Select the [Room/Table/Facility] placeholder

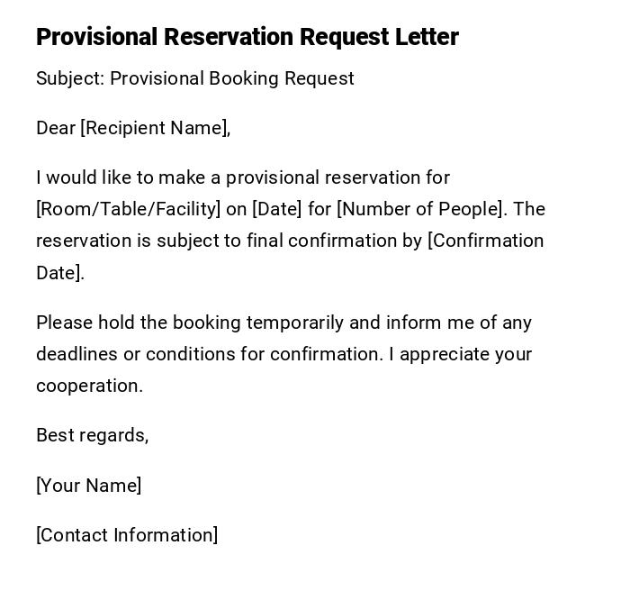[128, 209]
